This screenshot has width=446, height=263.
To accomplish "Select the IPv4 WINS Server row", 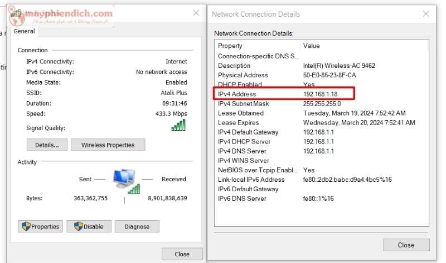I will point(322,160).
